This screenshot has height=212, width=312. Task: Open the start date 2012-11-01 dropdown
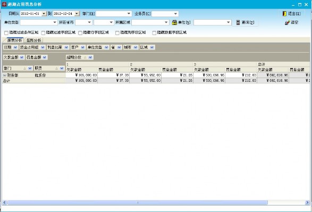point(44,13)
